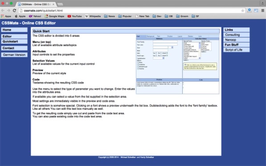Click the Attributes heading text
266x166 pixels.
pos(39,51)
